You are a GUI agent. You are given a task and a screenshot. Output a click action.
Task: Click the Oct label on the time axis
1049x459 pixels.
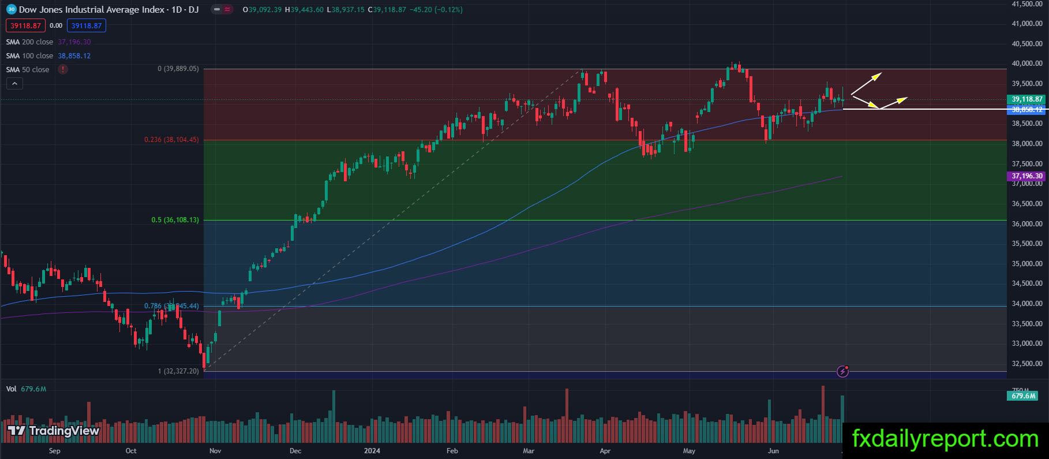[131, 450]
